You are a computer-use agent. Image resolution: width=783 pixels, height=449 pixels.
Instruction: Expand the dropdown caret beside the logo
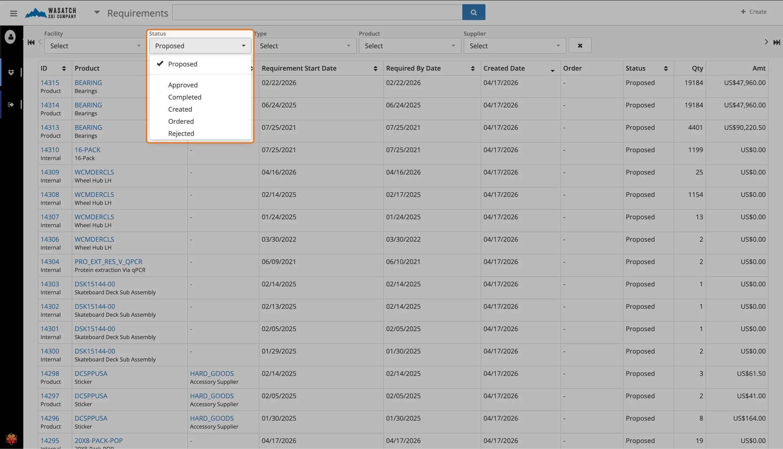pos(97,12)
